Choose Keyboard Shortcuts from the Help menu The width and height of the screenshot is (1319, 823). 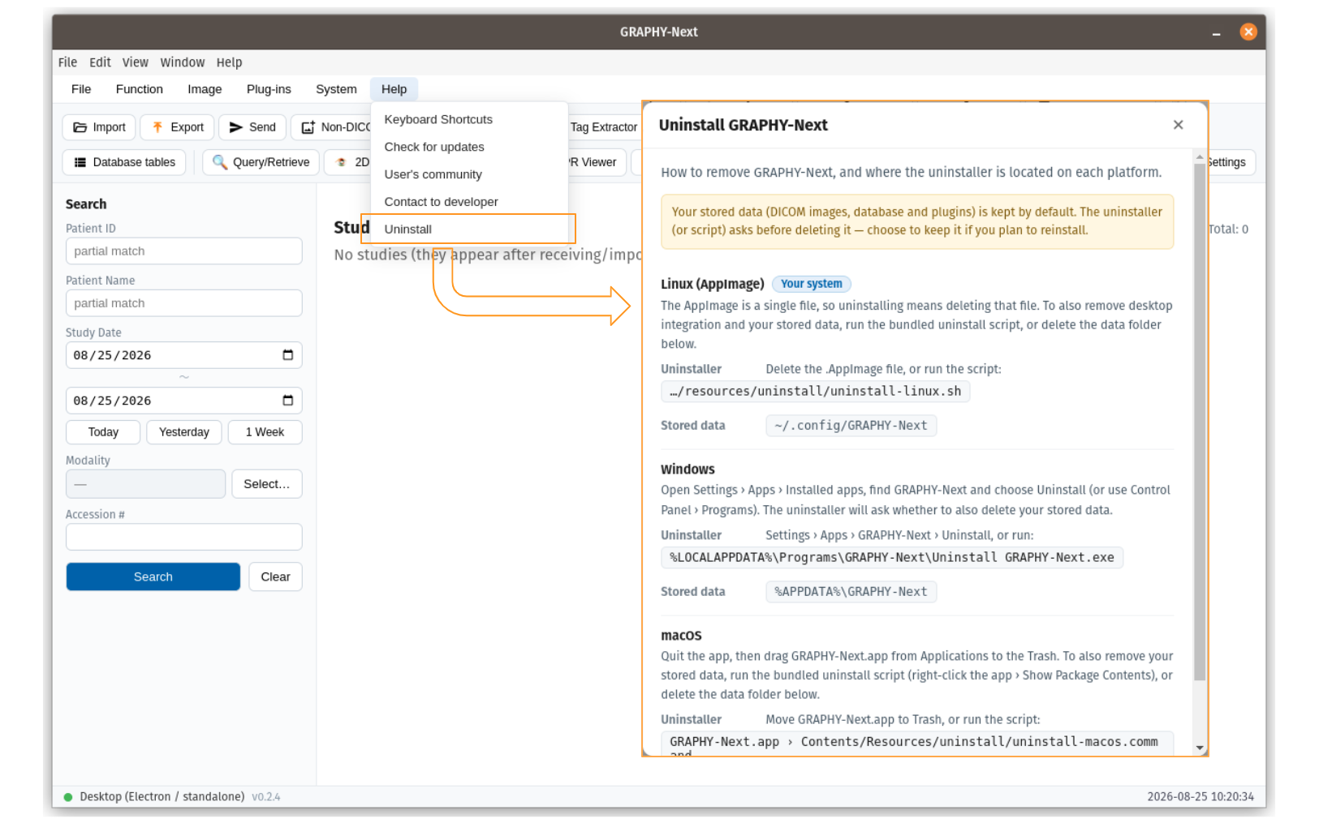pos(469,119)
